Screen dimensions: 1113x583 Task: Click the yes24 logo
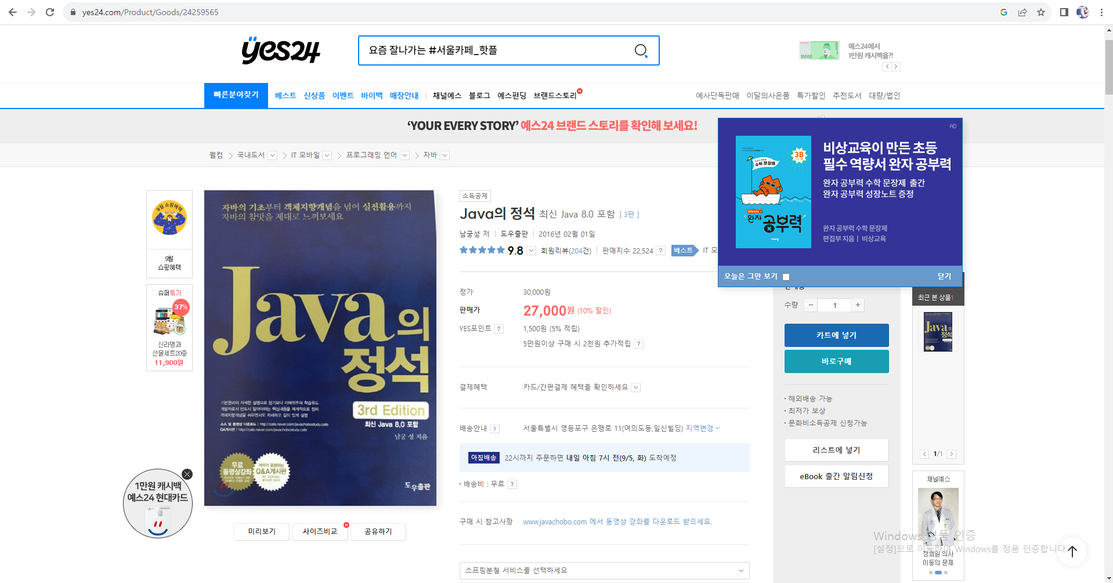point(280,50)
